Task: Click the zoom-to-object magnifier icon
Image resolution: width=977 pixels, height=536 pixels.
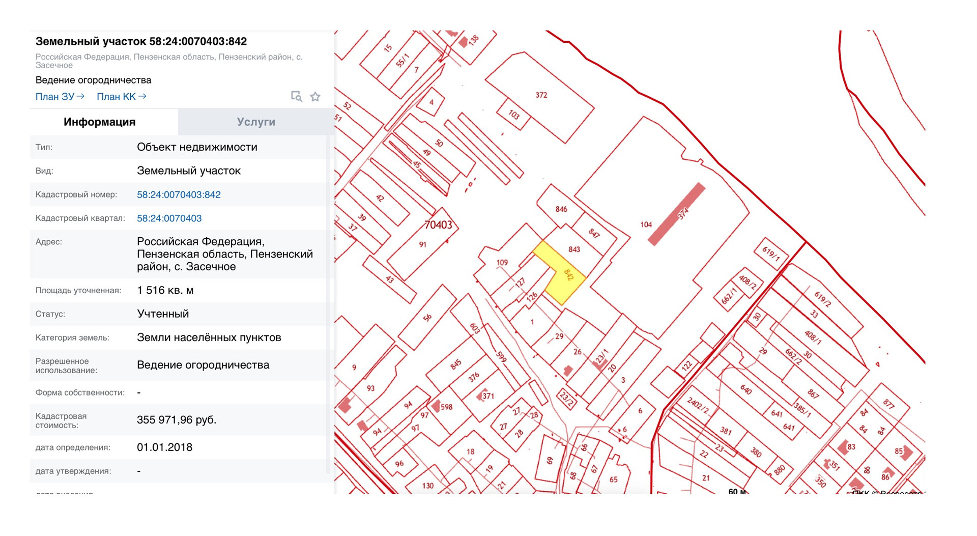Action: click(296, 96)
